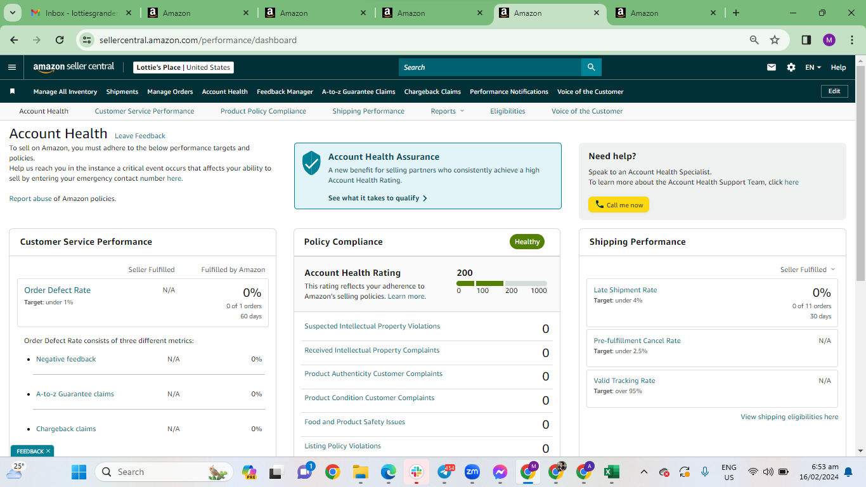Open Teams Chat from the taskbar
Viewport: 866px width, 487px height.
tap(305, 472)
